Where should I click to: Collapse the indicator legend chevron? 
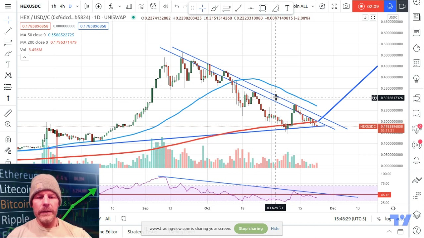pyautogui.click(x=25, y=57)
